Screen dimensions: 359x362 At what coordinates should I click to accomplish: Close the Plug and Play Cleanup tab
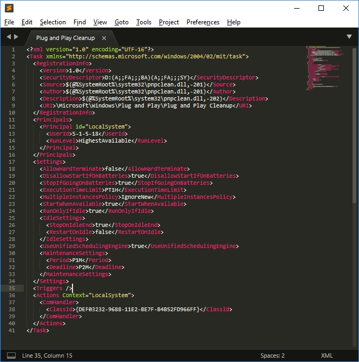click(104, 38)
